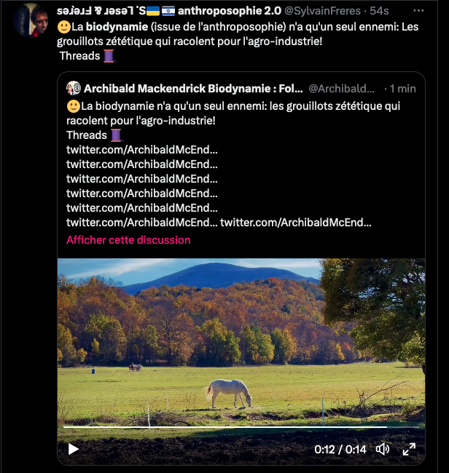The height and width of the screenshot is (473, 449).
Task: Click the Archibald Mackendrick Biodynamie author name
Action: [x=193, y=88]
